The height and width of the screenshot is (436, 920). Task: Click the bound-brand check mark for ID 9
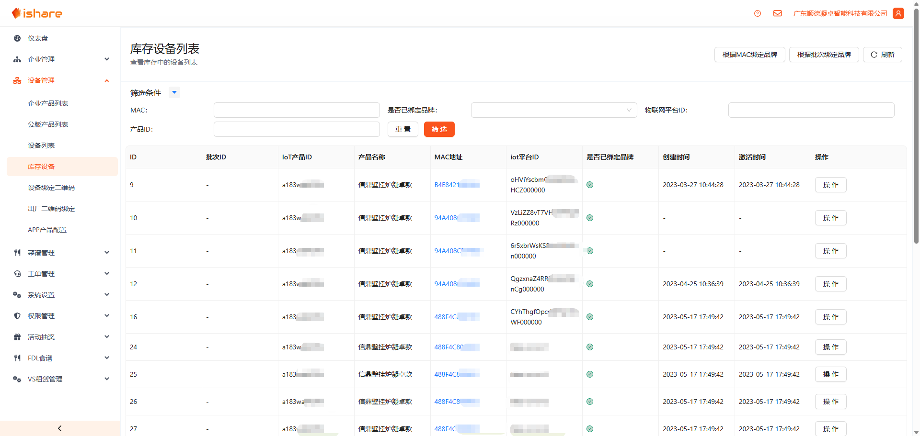[590, 185]
